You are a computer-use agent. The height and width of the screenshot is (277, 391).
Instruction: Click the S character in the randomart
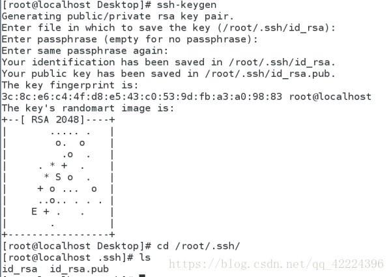[58, 177]
